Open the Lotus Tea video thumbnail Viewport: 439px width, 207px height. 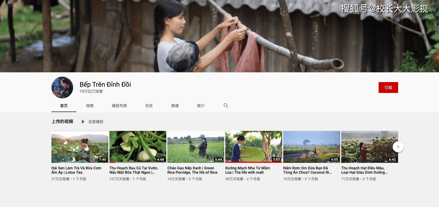click(80, 147)
